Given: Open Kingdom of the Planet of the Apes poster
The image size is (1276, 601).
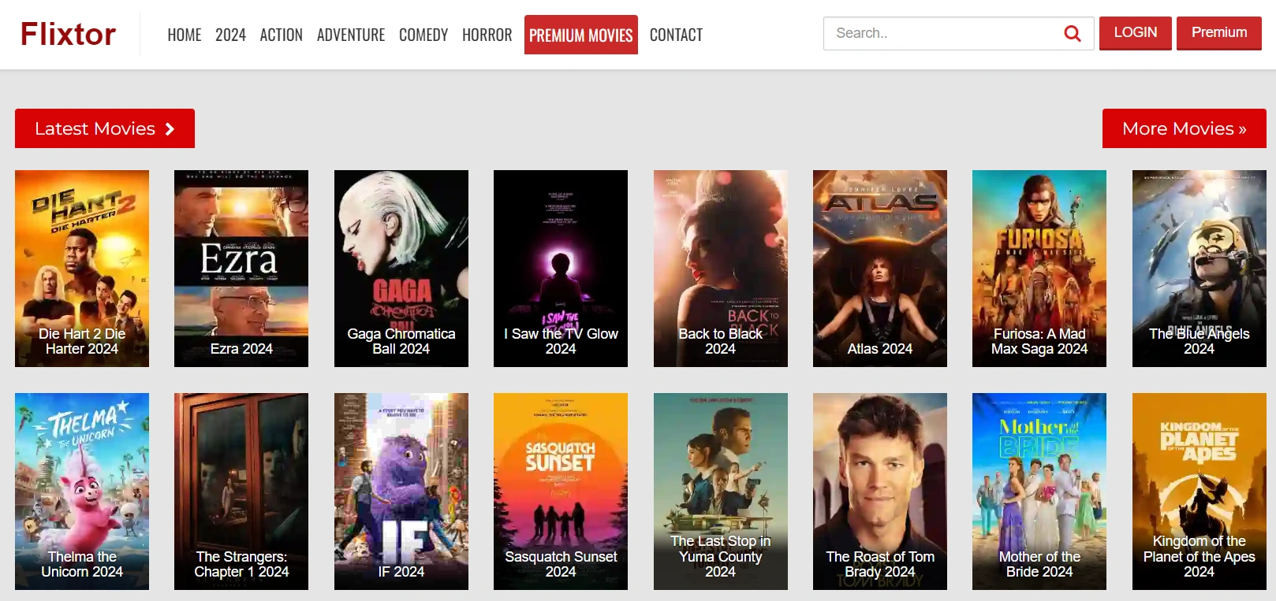Looking at the screenshot, I should pos(1200,492).
